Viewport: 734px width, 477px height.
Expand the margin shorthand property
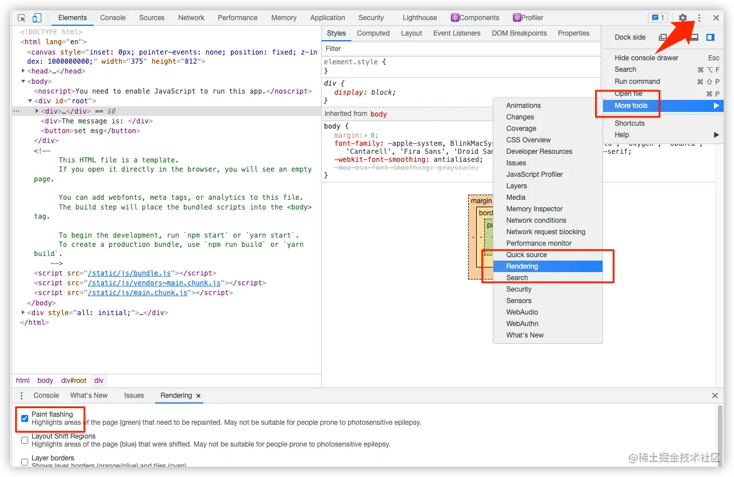click(x=366, y=136)
